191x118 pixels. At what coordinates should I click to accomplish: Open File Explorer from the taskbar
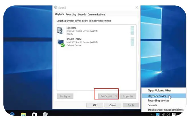click(x=23, y=114)
